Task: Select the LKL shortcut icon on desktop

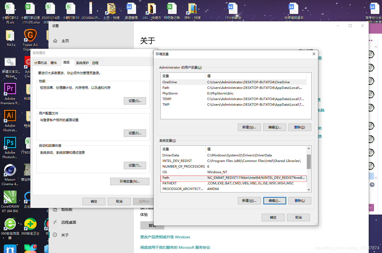Action: (152, 11)
